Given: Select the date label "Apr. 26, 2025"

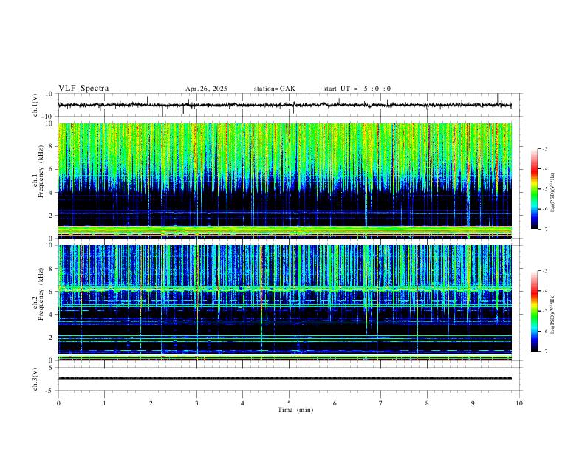Looking at the screenshot, I should [206, 89].
